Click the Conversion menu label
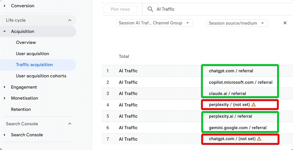The height and width of the screenshot is (150, 293). [x=23, y=6]
